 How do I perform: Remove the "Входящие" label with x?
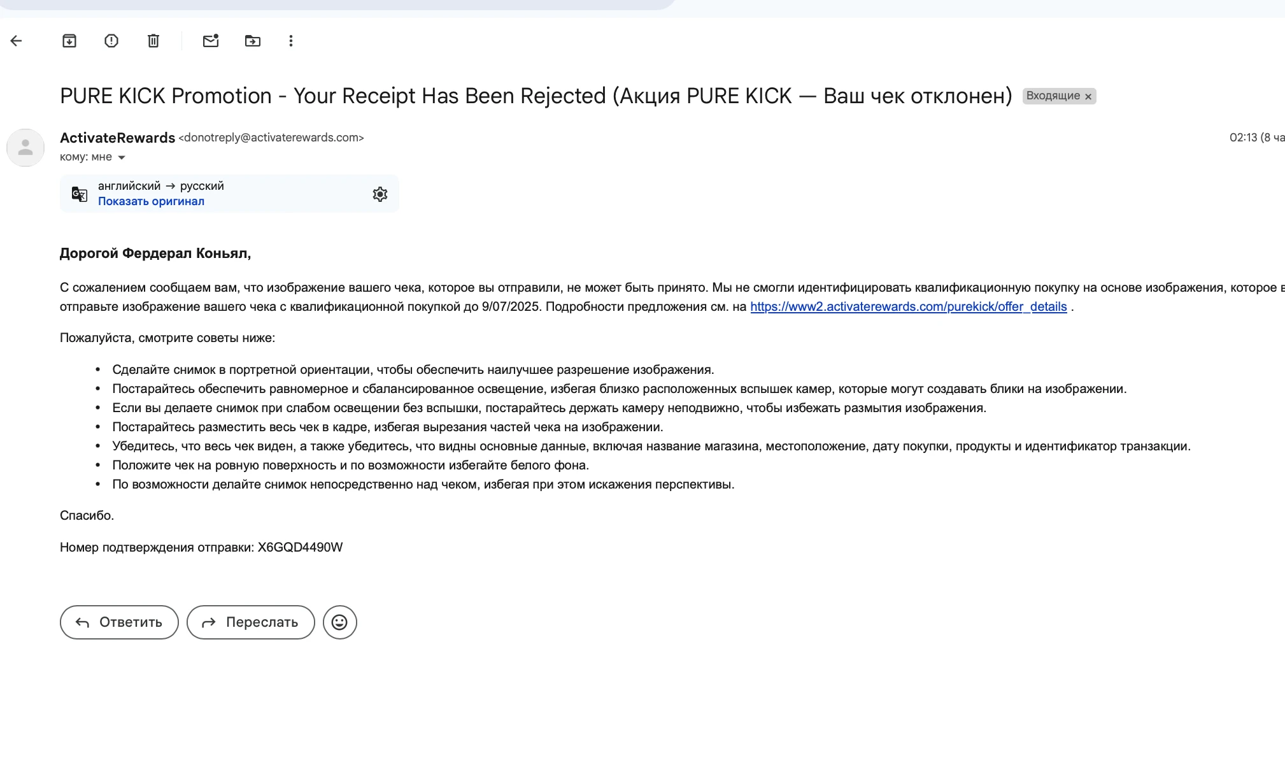pyautogui.click(x=1088, y=96)
